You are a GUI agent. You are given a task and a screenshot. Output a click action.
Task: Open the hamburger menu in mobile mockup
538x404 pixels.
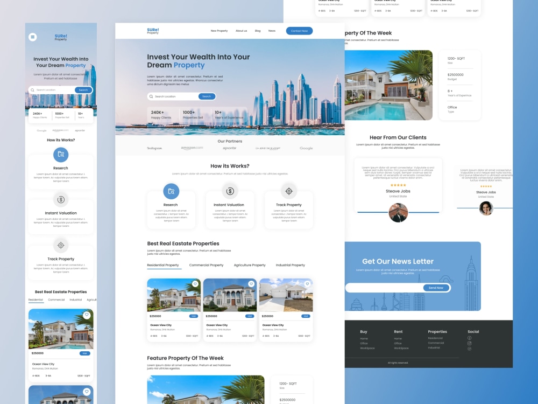[x=33, y=37]
